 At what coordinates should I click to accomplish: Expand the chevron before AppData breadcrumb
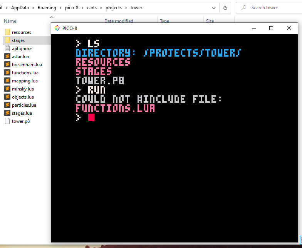[7, 8]
